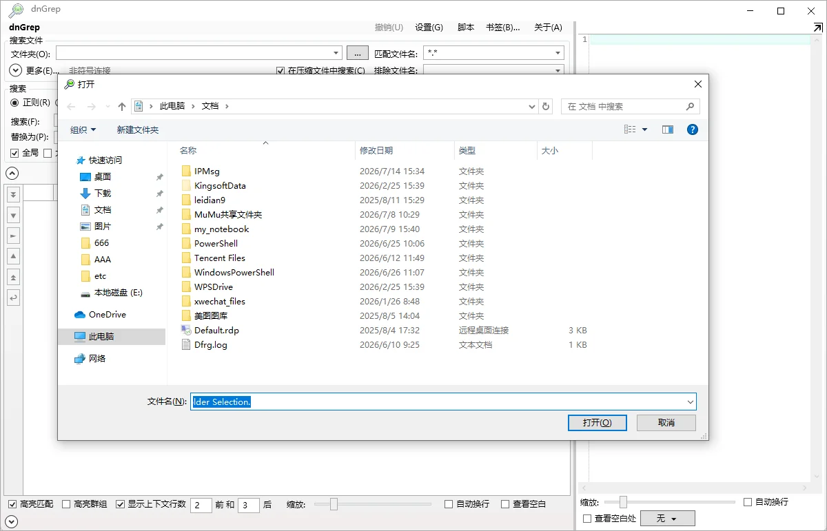Click the 撤销(U) menu item
The image size is (827, 531).
click(x=389, y=28)
